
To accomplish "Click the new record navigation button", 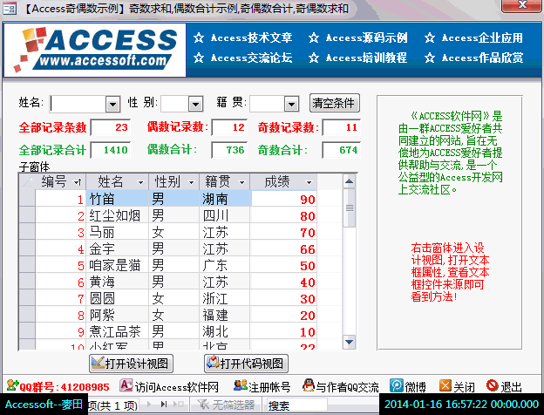I will pyautogui.click(x=179, y=404).
